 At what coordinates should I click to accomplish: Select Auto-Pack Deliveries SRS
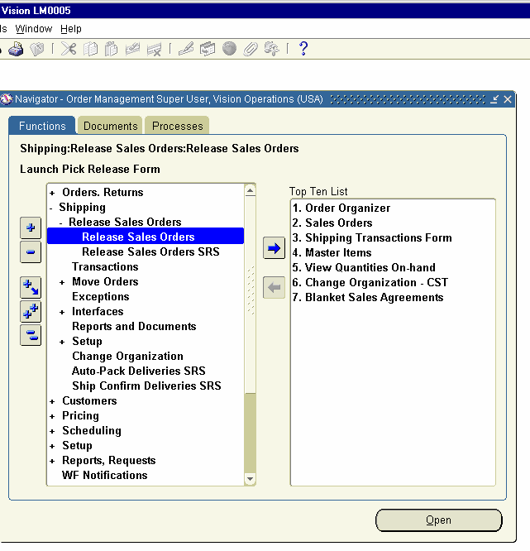[x=138, y=371]
